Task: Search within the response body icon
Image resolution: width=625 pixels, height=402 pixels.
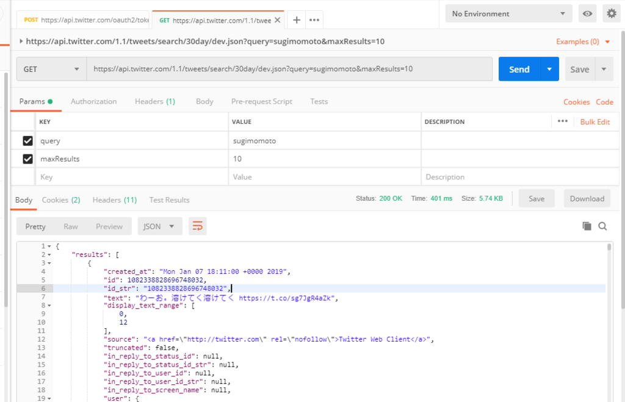Action: tap(602, 226)
